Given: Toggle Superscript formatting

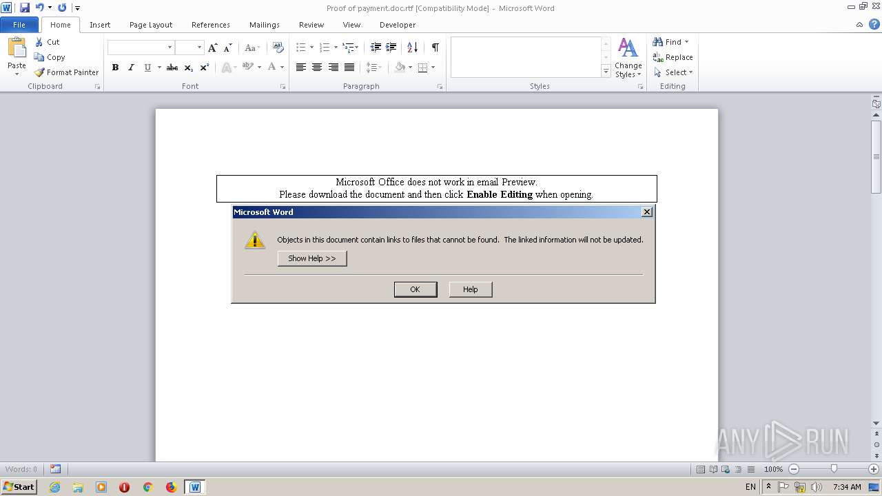Looking at the screenshot, I should pyautogui.click(x=205, y=68).
